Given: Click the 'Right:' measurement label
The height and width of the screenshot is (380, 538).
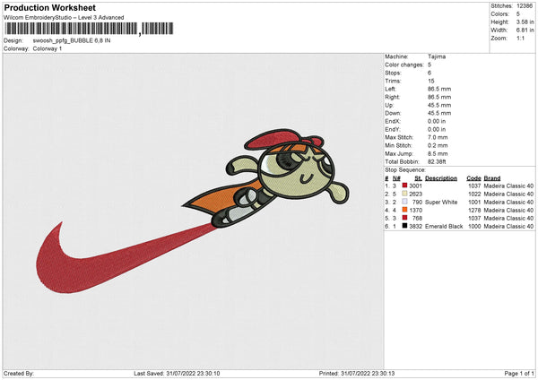Looking at the screenshot, I should tap(392, 97).
